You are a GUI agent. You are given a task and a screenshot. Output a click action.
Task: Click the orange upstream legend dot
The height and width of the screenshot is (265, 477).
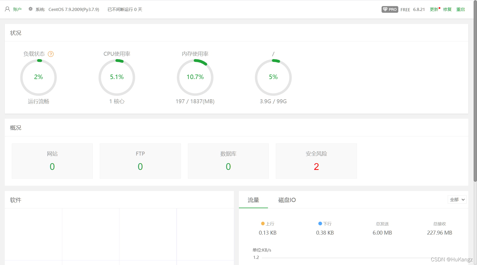click(263, 224)
